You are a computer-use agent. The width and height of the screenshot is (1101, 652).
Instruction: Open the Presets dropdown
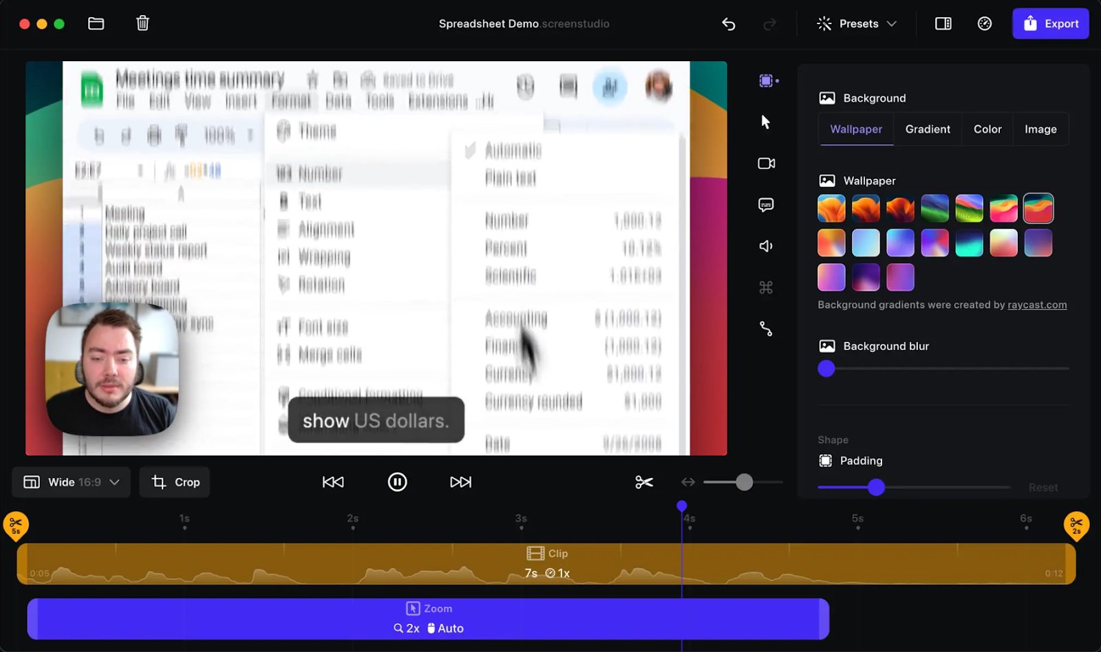click(x=857, y=24)
